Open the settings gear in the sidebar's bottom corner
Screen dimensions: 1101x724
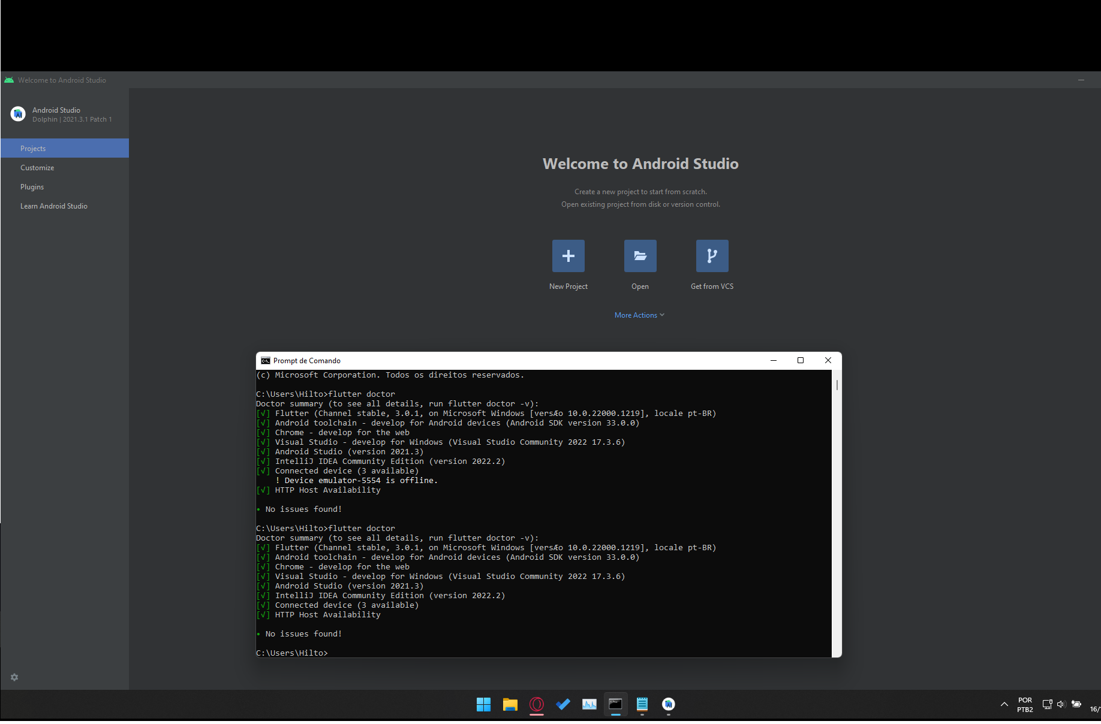coord(14,677)
